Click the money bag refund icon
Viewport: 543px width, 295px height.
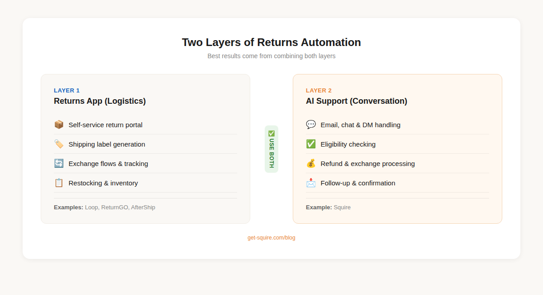point(311,163)
